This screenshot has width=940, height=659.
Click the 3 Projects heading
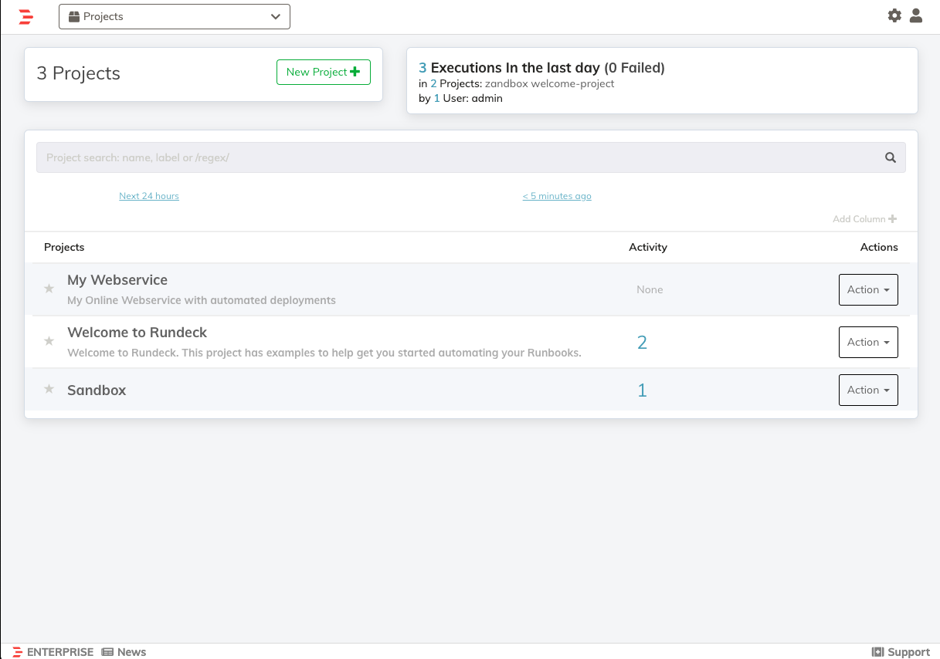pos(79,73)
